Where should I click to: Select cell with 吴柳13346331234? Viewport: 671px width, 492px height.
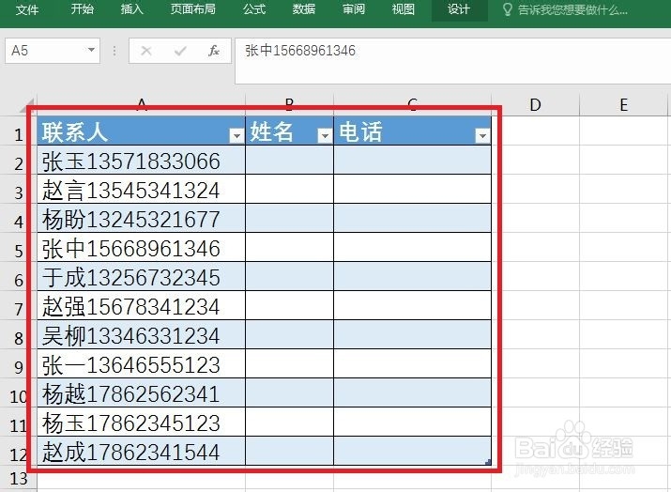click(141, 334)
